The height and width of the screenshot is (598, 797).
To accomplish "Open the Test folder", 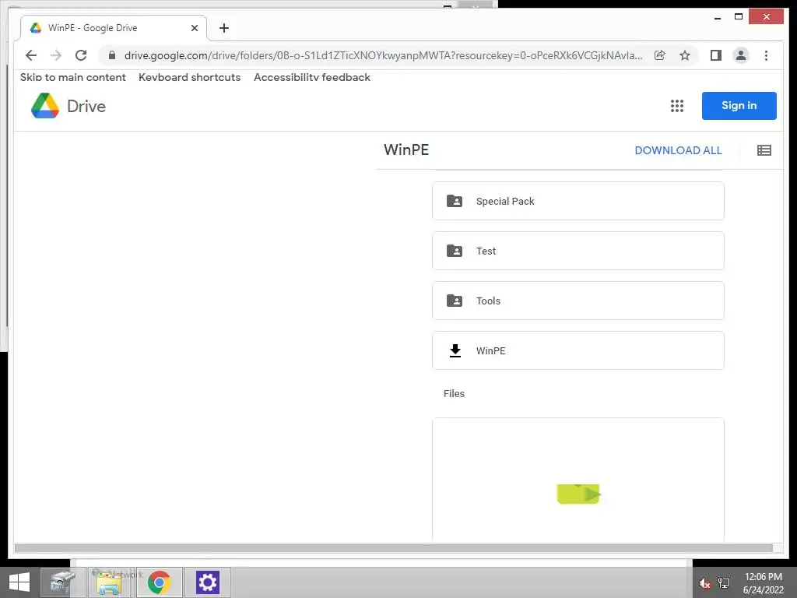I will (x=578, y=251).
